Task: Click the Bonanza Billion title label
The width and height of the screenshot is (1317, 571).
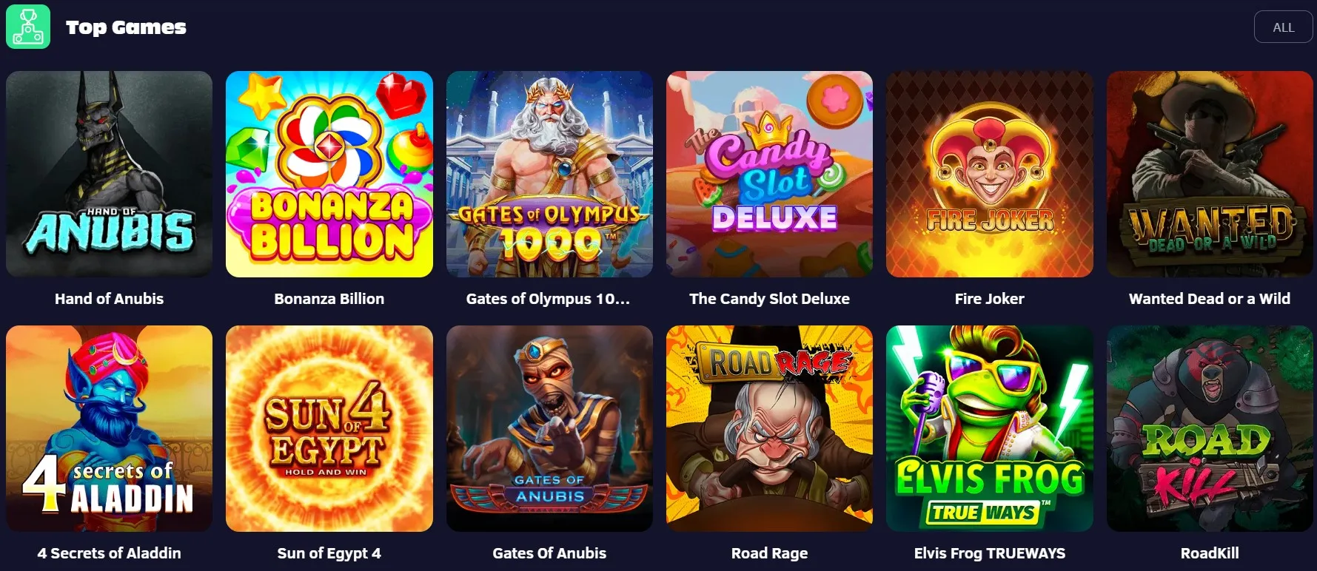Action: pos(329,299)
